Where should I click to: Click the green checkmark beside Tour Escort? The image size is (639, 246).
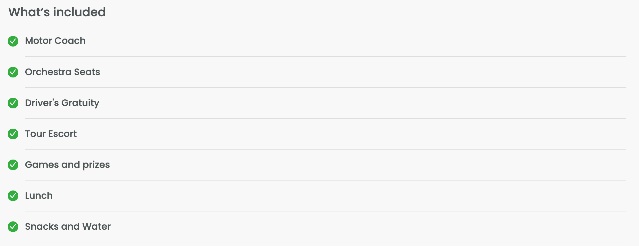coord(13,134)
